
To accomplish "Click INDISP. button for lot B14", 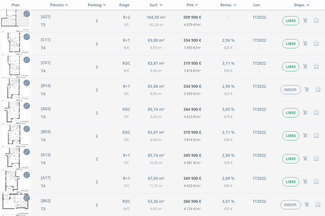I will [x=290, y=90].
